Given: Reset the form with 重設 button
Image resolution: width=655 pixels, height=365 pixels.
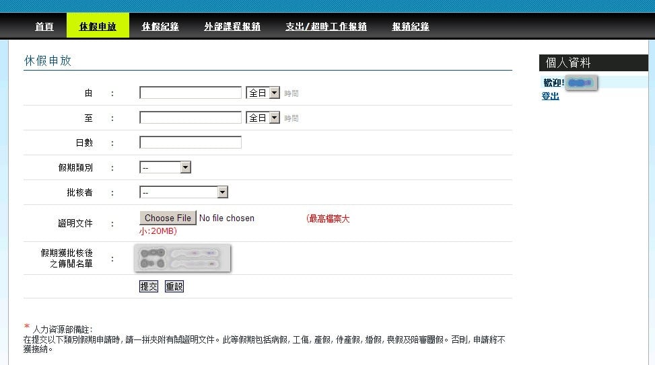Looking at the screenshot, I should pos(174,286).
